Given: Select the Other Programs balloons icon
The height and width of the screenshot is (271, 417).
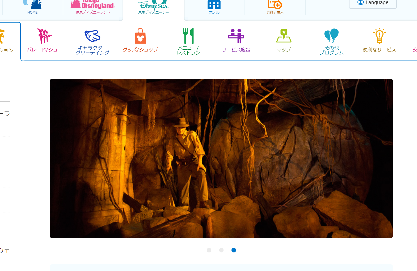Looking at the screenshot, I should [331, 36].
